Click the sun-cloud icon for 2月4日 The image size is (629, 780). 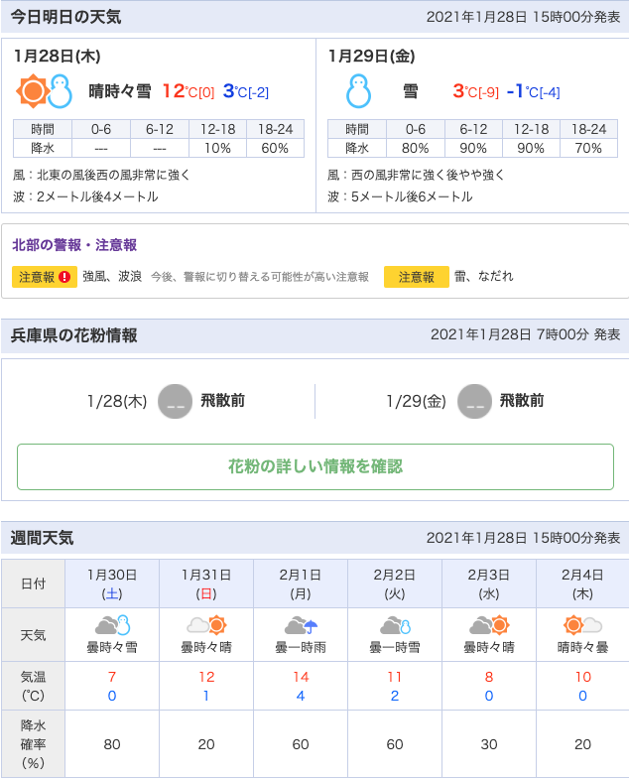coord(582,625)
